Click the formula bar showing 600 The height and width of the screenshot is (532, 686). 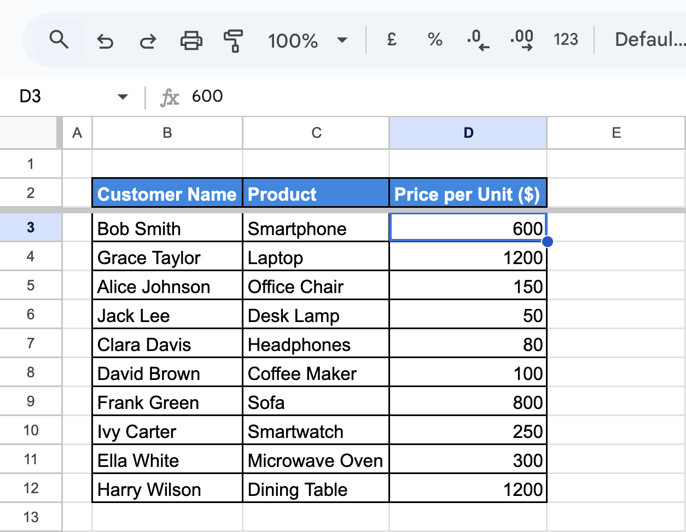click(x=438, y=96)
